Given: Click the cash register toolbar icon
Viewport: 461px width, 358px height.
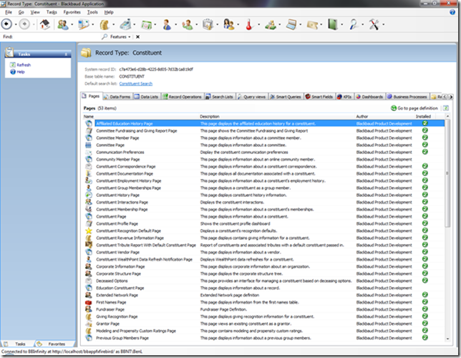Looking at the screenshot, I should (125, 24).
